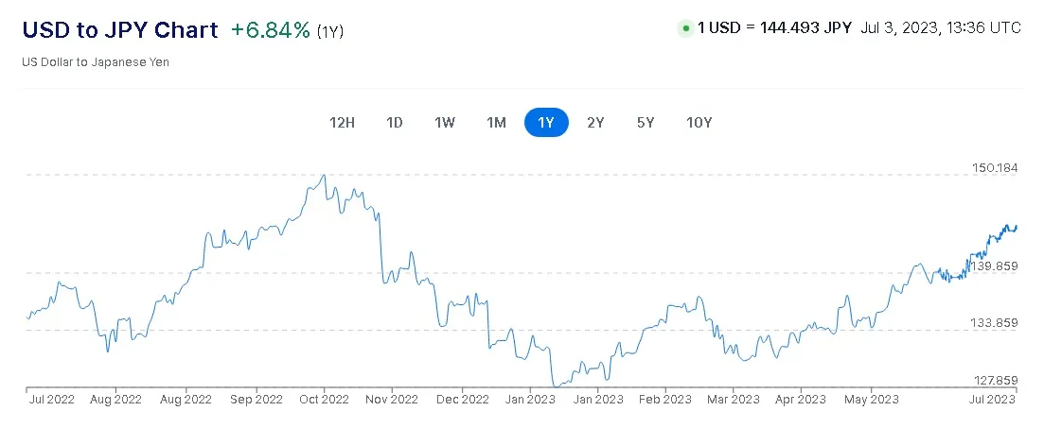The image size is (1044, 428).
Task: Click the 1 USD = 144.493 JPY rate
Action: click(x=775, y=28)
